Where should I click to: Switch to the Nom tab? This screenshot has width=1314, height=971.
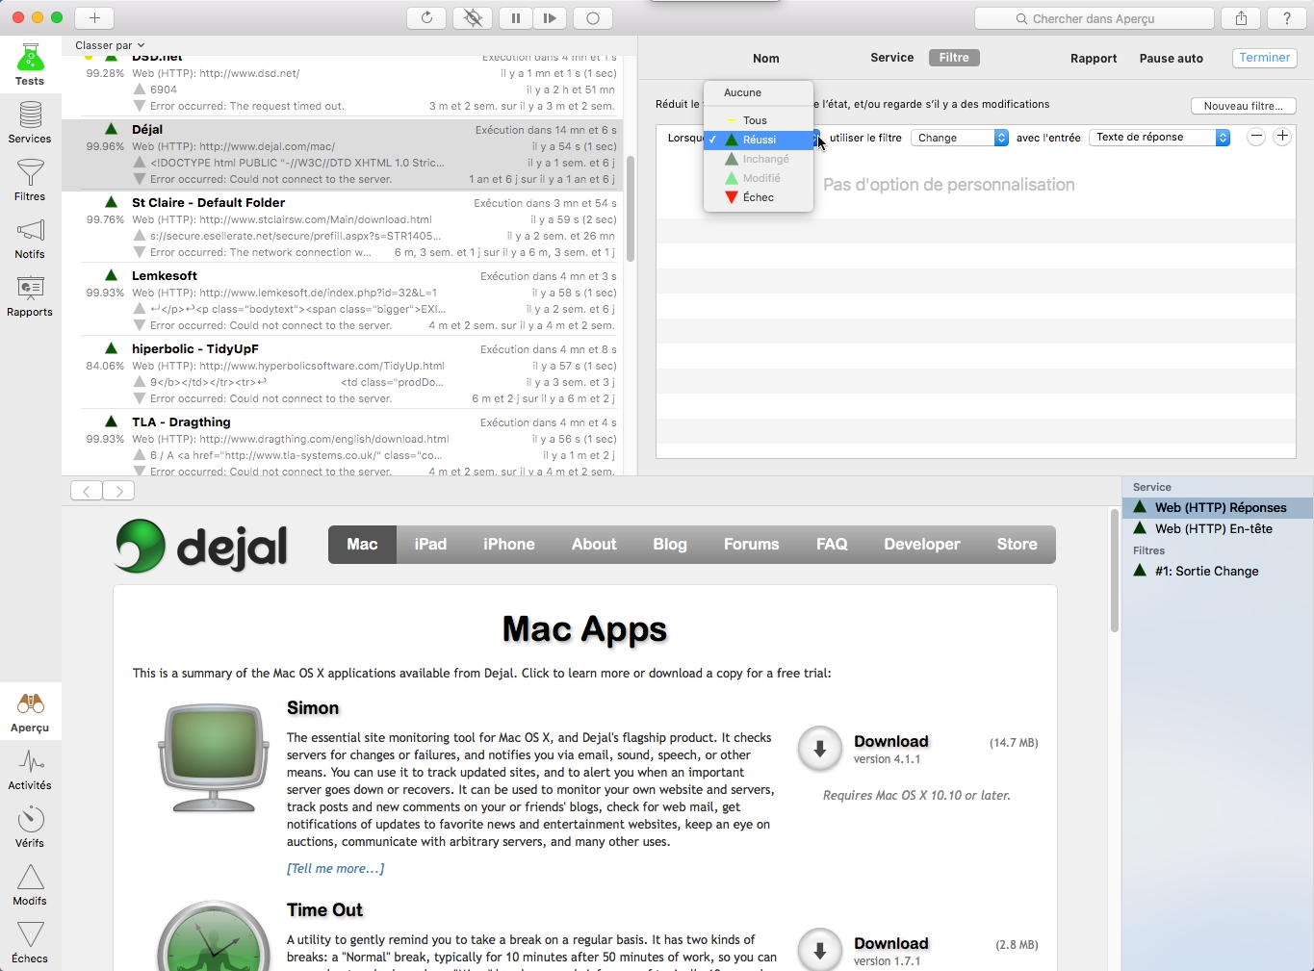pyautogui.click(x=766, y=58)
